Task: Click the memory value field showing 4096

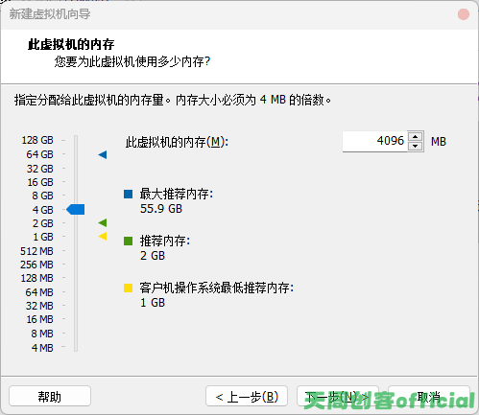Action: [374, 141]
